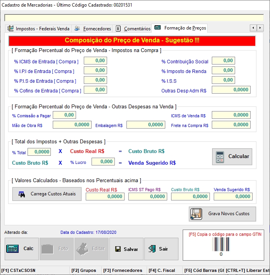Image resolution: width=270 pixels, height=275 pixels.
Task: Click the calculator icon on Calcular button
Action: pos(220,157)
